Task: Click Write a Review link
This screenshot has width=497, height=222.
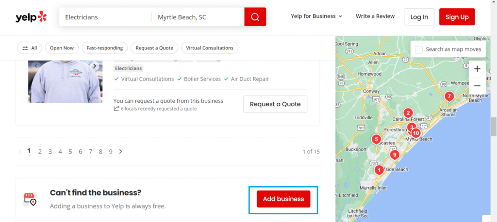Action: 375,16
